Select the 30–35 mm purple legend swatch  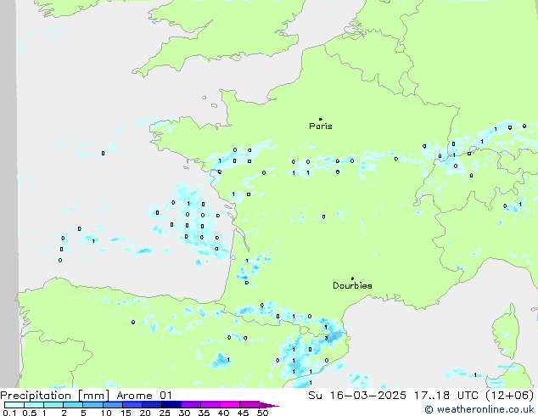point(191,405)
